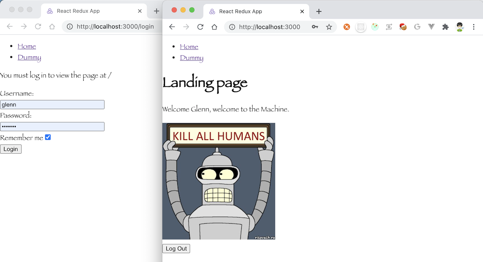Click the Landing page heading

[205, 83]
